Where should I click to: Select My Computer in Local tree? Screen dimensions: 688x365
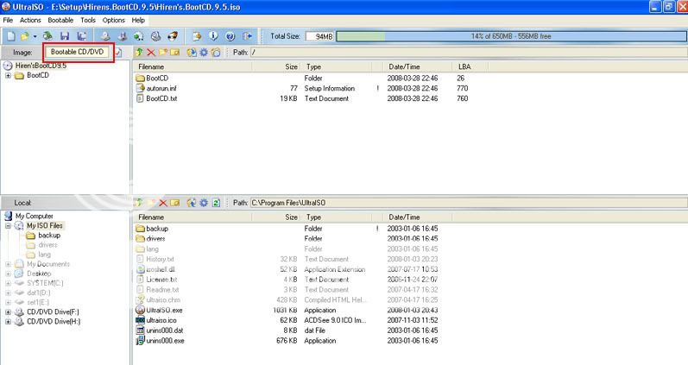point(35,216)
